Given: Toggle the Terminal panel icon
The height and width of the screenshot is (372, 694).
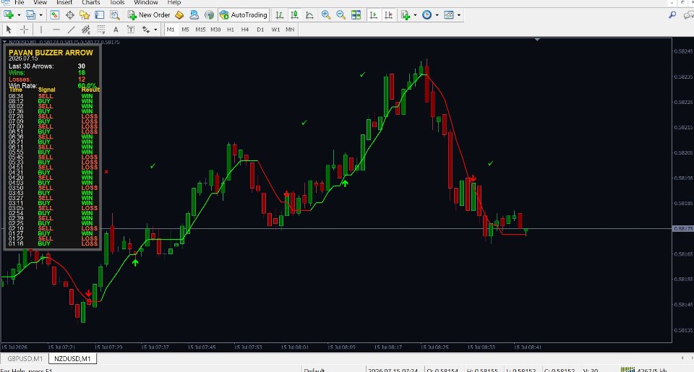Looking at the screenshot, I should pyautogui.click(x=100, y=14).
